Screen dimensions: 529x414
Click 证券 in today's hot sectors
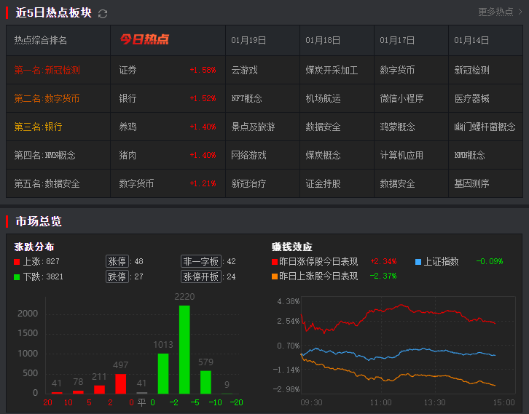[128, 70]
